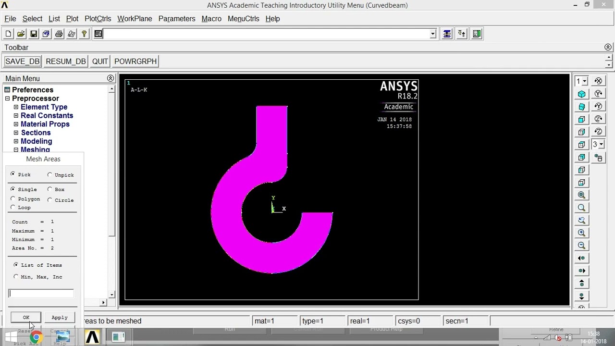Screen dimensions: 615x346
Task: Click the command prompt keyboard icon
Action: pos(98,34)
